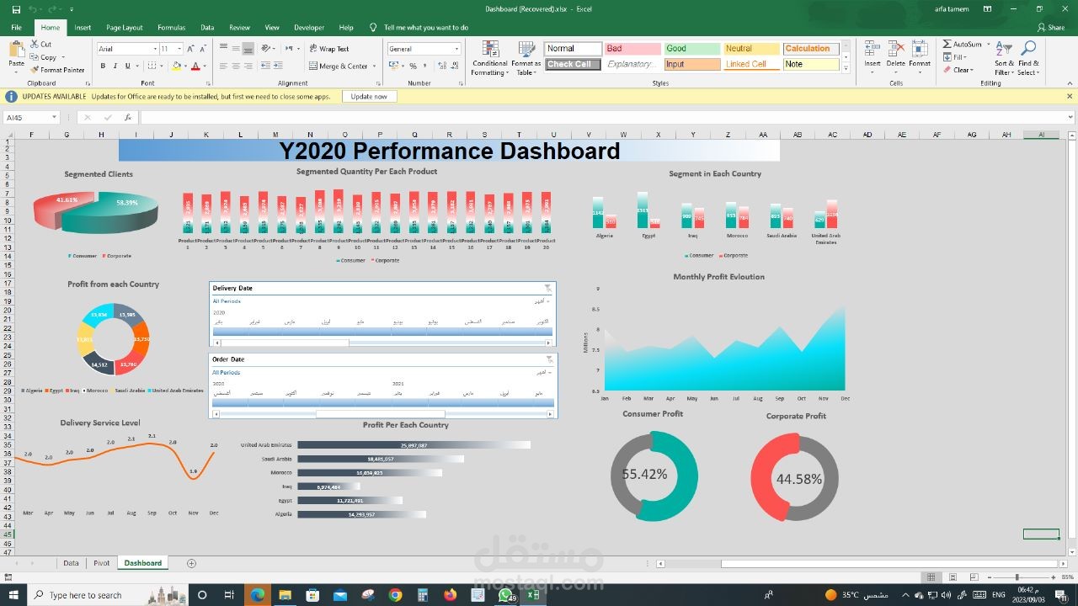Click the Borders icon

(152, 66)
